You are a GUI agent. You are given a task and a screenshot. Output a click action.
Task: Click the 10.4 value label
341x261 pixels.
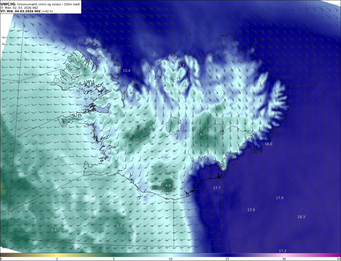tap(134, 237)
